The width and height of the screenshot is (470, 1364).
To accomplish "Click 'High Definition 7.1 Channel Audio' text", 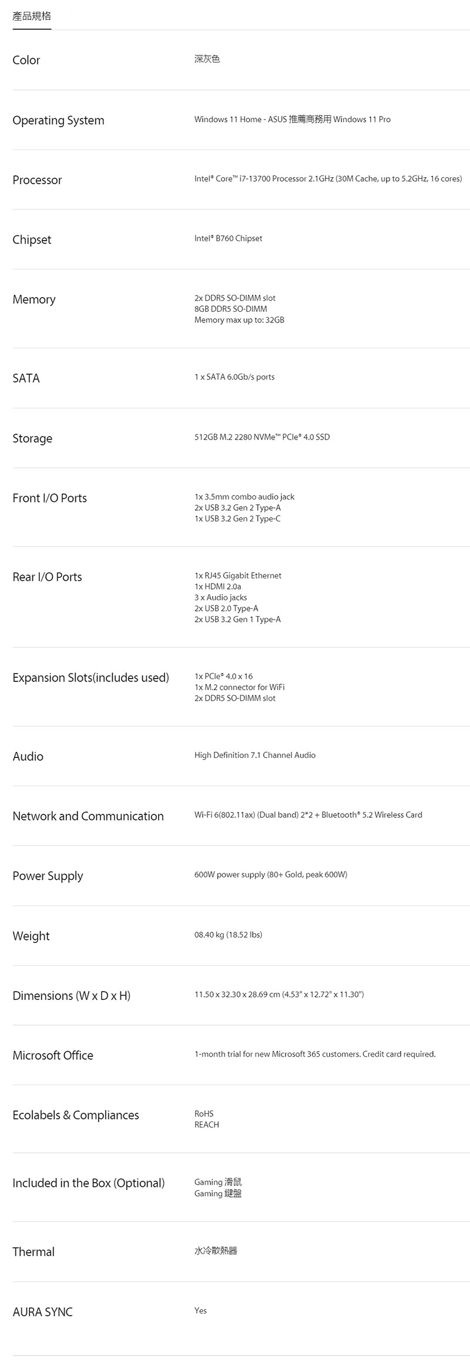I will coord(255,756).
